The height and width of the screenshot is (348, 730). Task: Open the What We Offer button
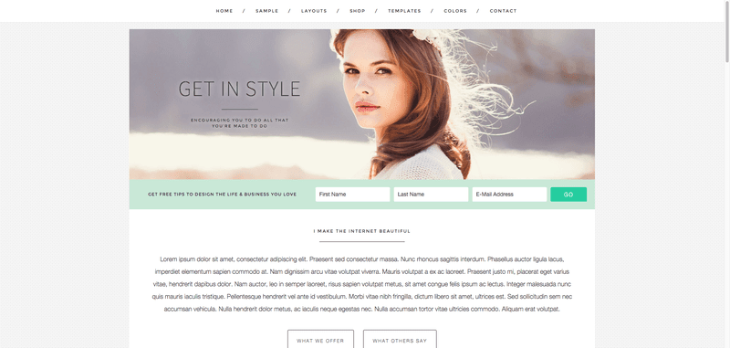(320, 340)
